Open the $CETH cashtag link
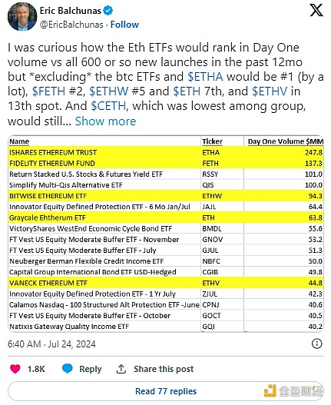Viewport: 331px width, 405px height. [x=108, y=106]
